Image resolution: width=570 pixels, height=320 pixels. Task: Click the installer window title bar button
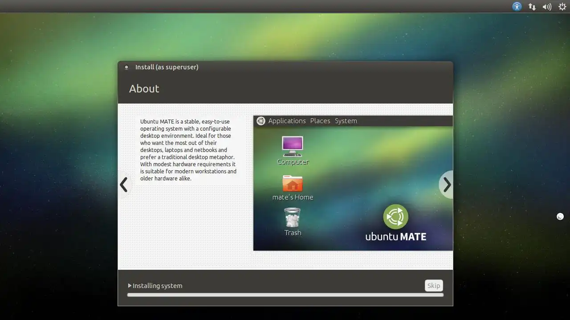(126, 67)
